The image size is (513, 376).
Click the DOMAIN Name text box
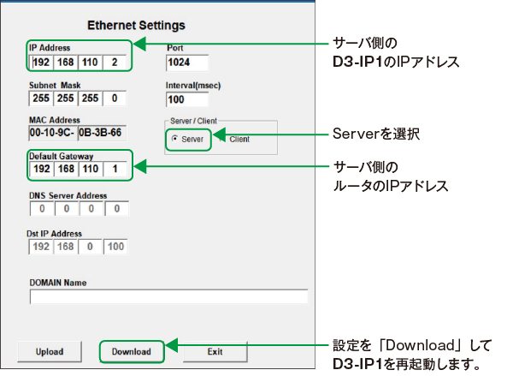click(x=168, y=297)
